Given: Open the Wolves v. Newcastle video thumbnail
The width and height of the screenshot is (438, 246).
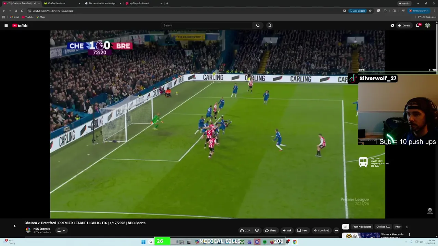Looking at the screenshot, I should [x=361, y=235].
